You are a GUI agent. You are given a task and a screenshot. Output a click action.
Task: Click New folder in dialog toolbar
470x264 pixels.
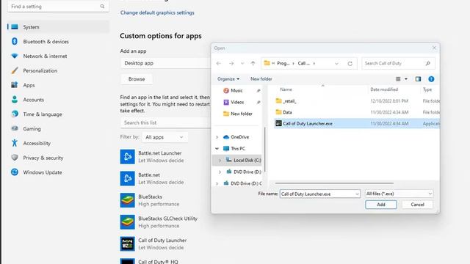pos(261,79)
